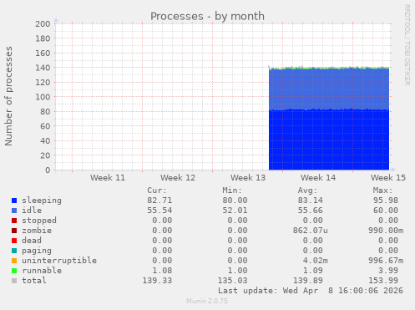Click the 'dead' legend label
Image resolution: width=415 pixels, height=310 pixels.
32,241
